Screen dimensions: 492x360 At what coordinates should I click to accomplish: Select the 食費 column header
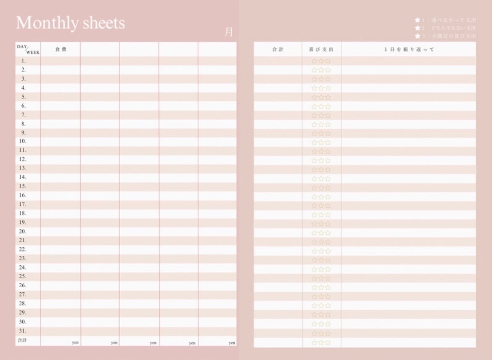tap(61, 49)
